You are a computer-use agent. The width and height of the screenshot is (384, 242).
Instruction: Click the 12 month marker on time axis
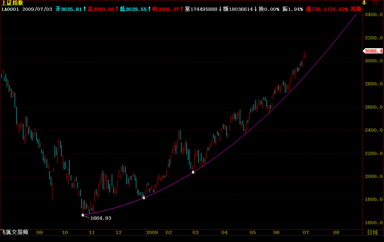[119, 233]
